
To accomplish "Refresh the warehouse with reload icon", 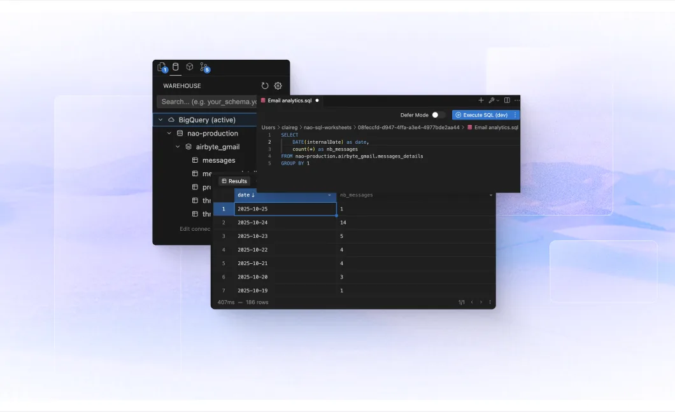I will [265, 86].
